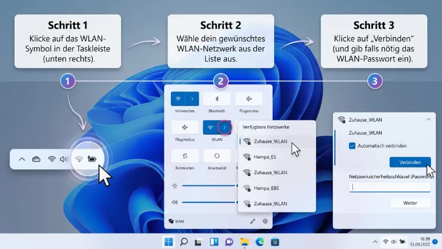Click the speaker icon beside the taskbar clock
This screenshot has width=442, height=249.
pos(394,242)
